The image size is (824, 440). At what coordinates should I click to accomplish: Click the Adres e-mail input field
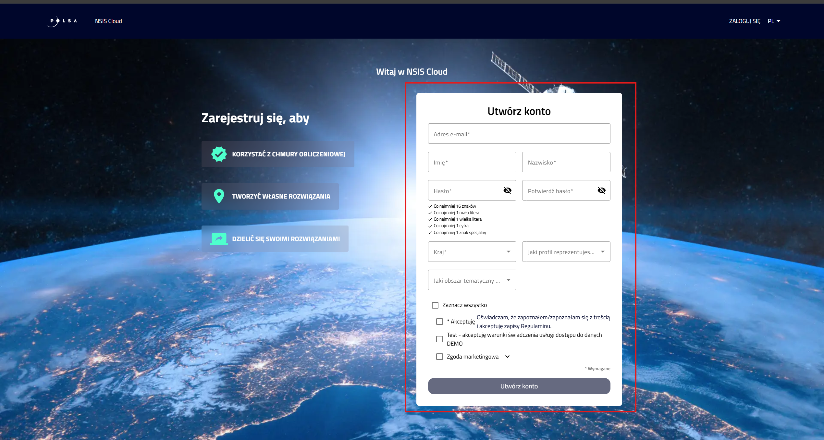tap(519, 133)
